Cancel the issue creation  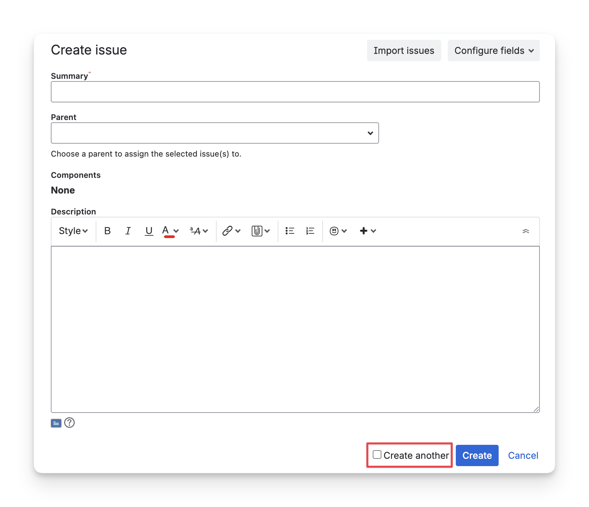[x=523, y=455]
